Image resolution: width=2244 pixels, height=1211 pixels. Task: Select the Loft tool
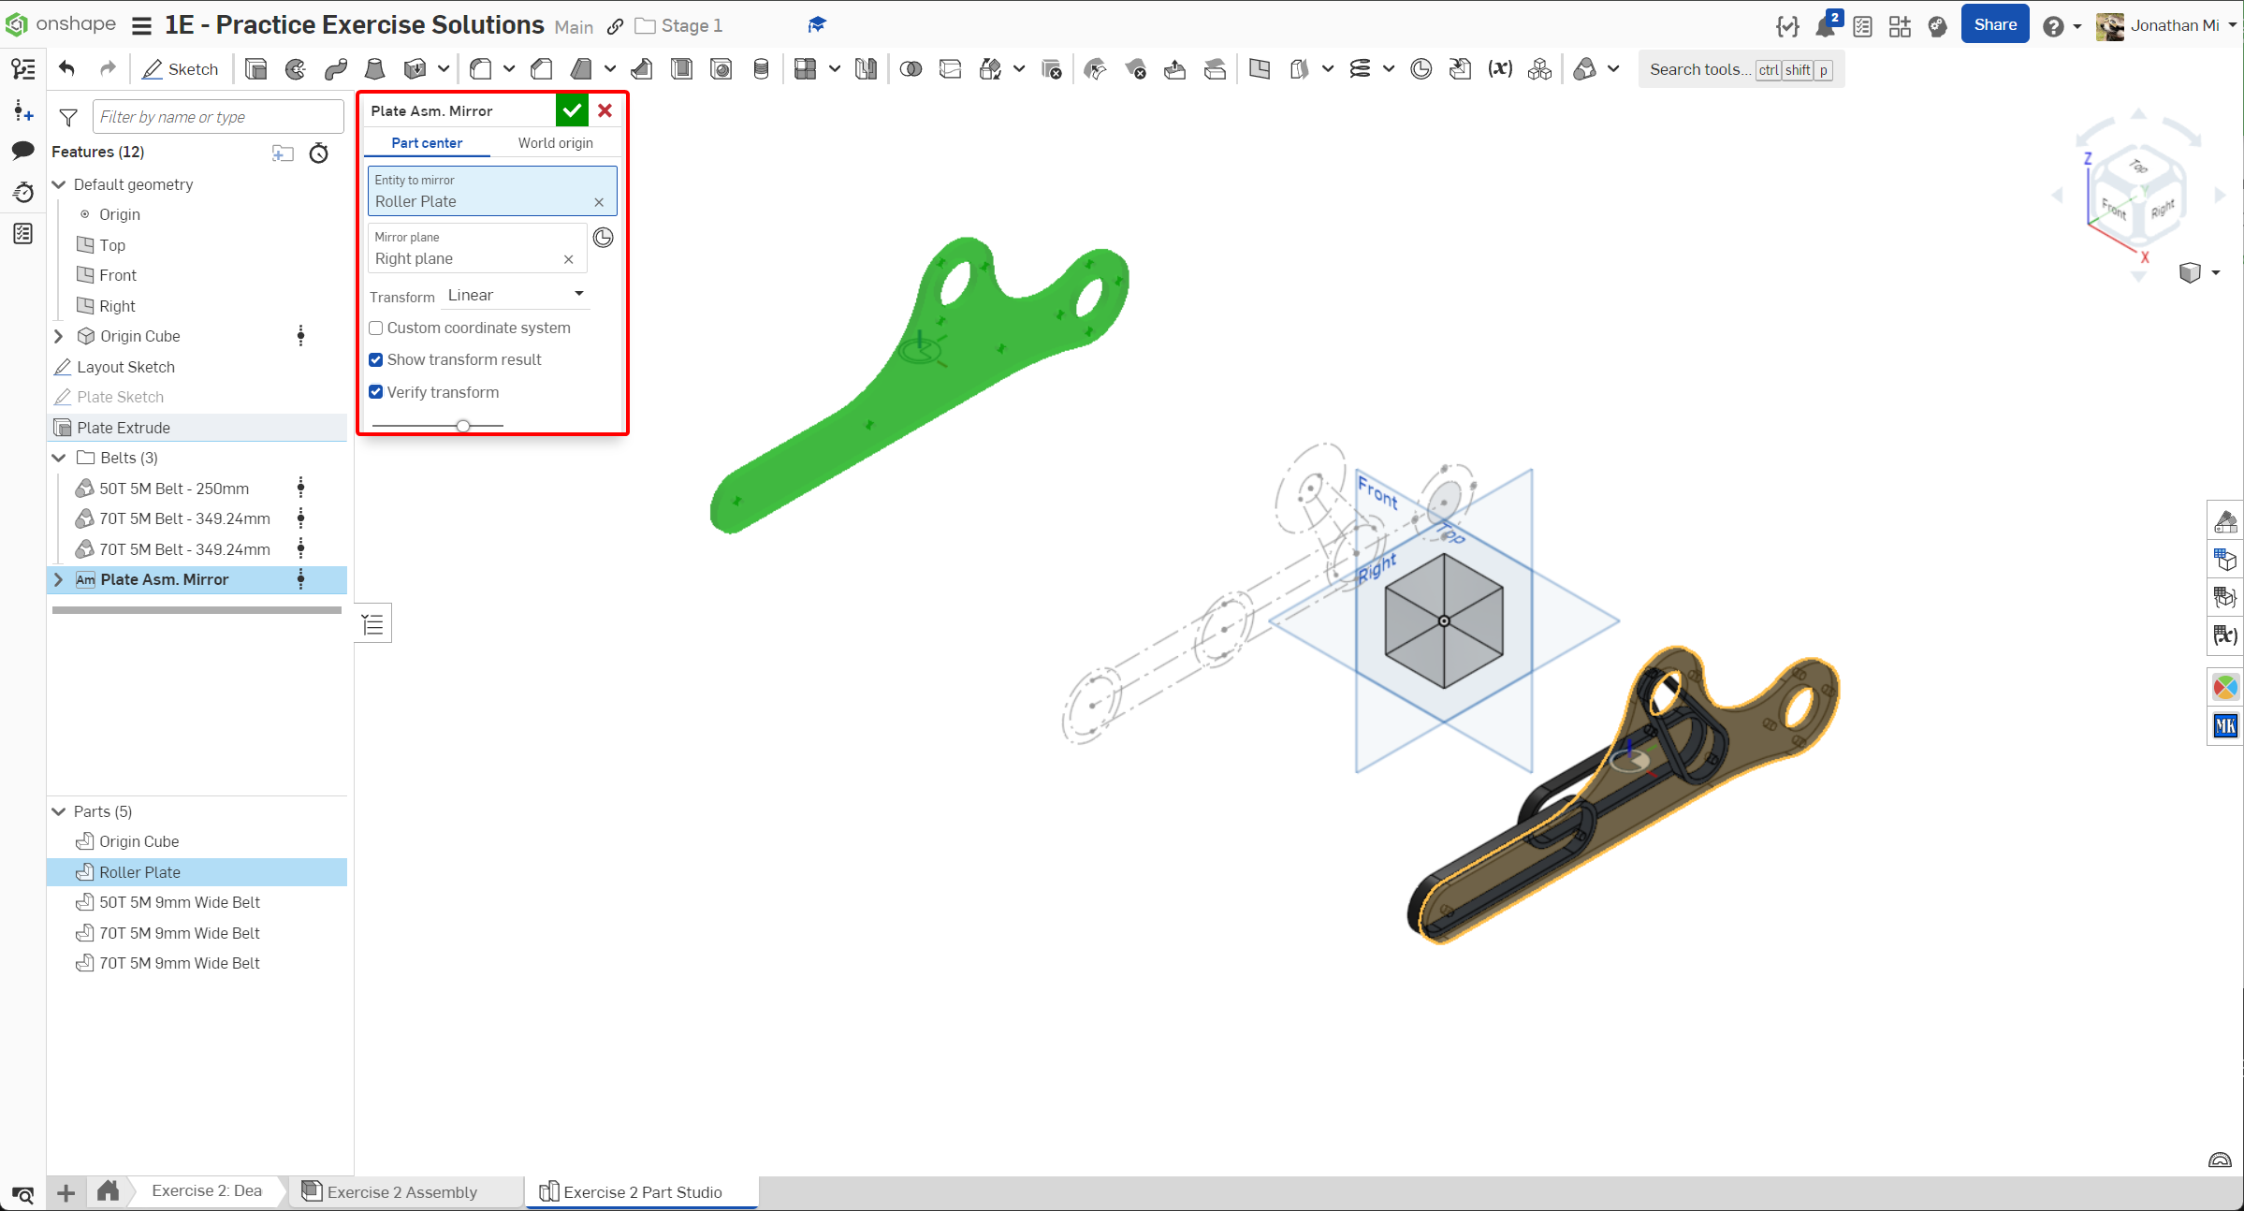pos(374,69)
